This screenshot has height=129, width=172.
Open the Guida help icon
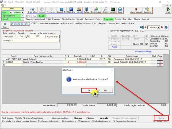coord(120,10)
